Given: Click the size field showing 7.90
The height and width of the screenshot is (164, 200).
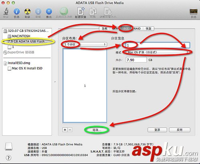Looking at the screenshot, I should click(x=136, y=60).
